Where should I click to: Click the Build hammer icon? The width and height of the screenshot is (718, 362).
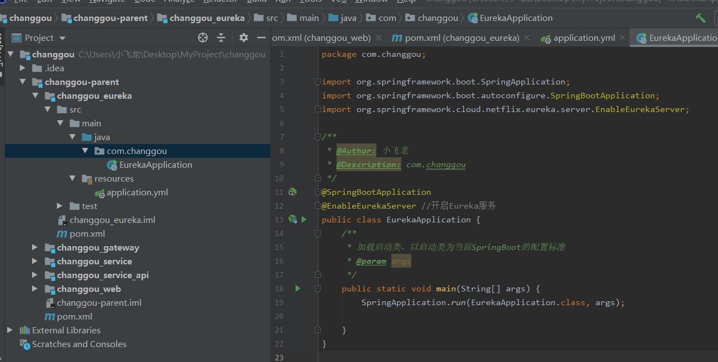(700, 18)
